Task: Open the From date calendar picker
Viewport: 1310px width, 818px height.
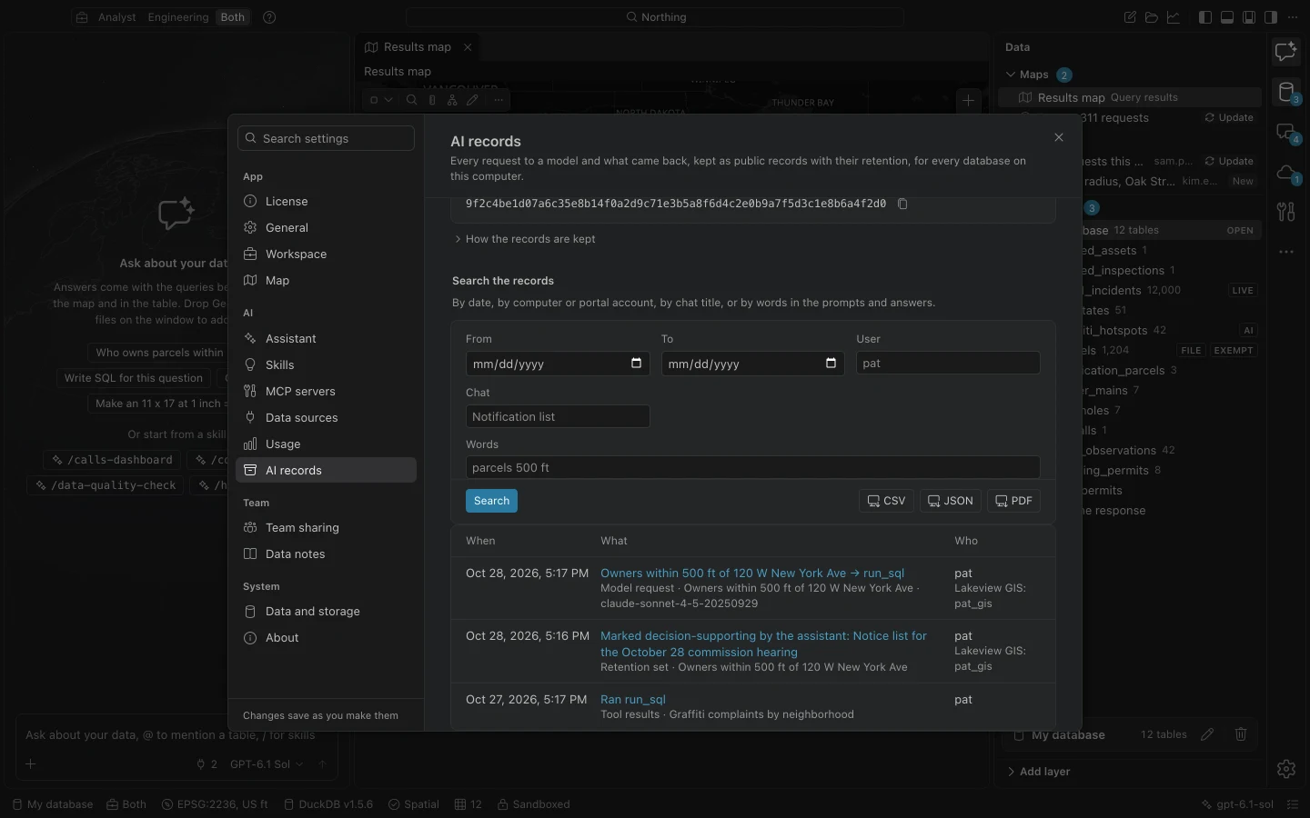Action: pyautogui.click(x=636, y=364)
